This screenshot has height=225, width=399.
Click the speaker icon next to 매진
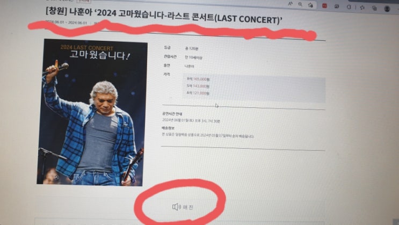pos(176,207)
